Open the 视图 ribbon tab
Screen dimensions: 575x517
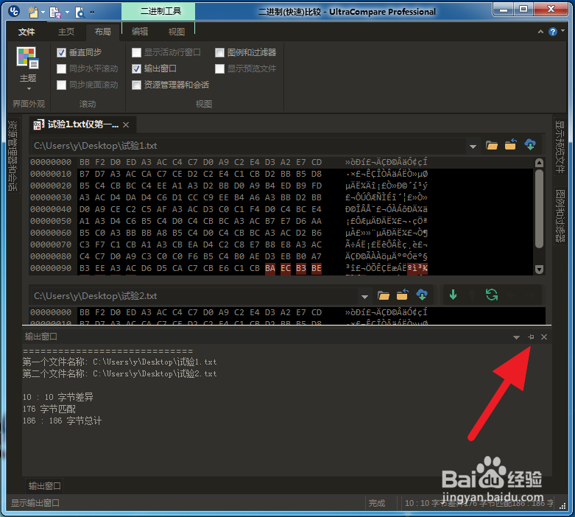[x=177, y=32]
